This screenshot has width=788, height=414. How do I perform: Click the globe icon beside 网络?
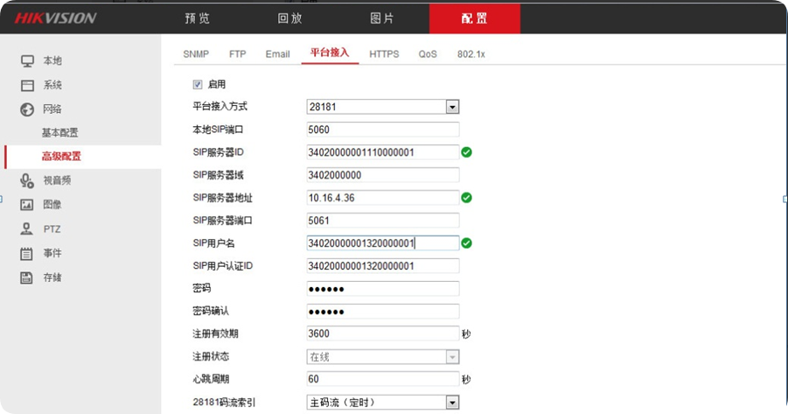point(27,109)
